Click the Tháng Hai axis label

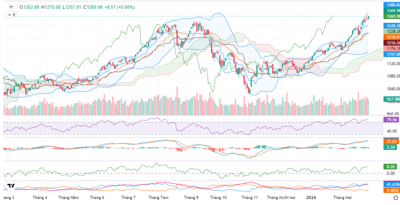tap(342, 198)
